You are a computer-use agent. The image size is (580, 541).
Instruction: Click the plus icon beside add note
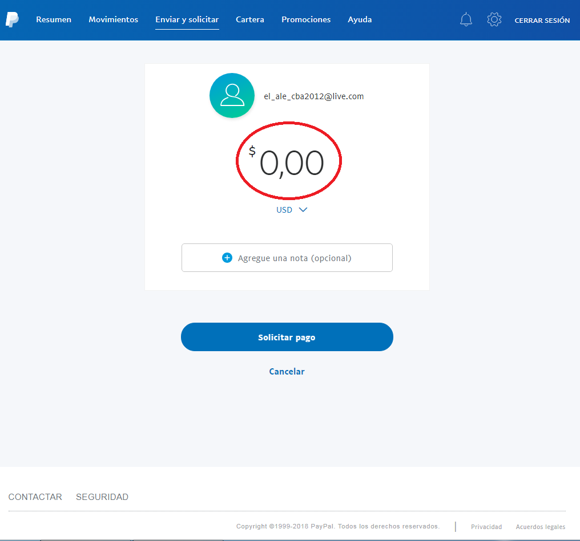pos(227,258)
